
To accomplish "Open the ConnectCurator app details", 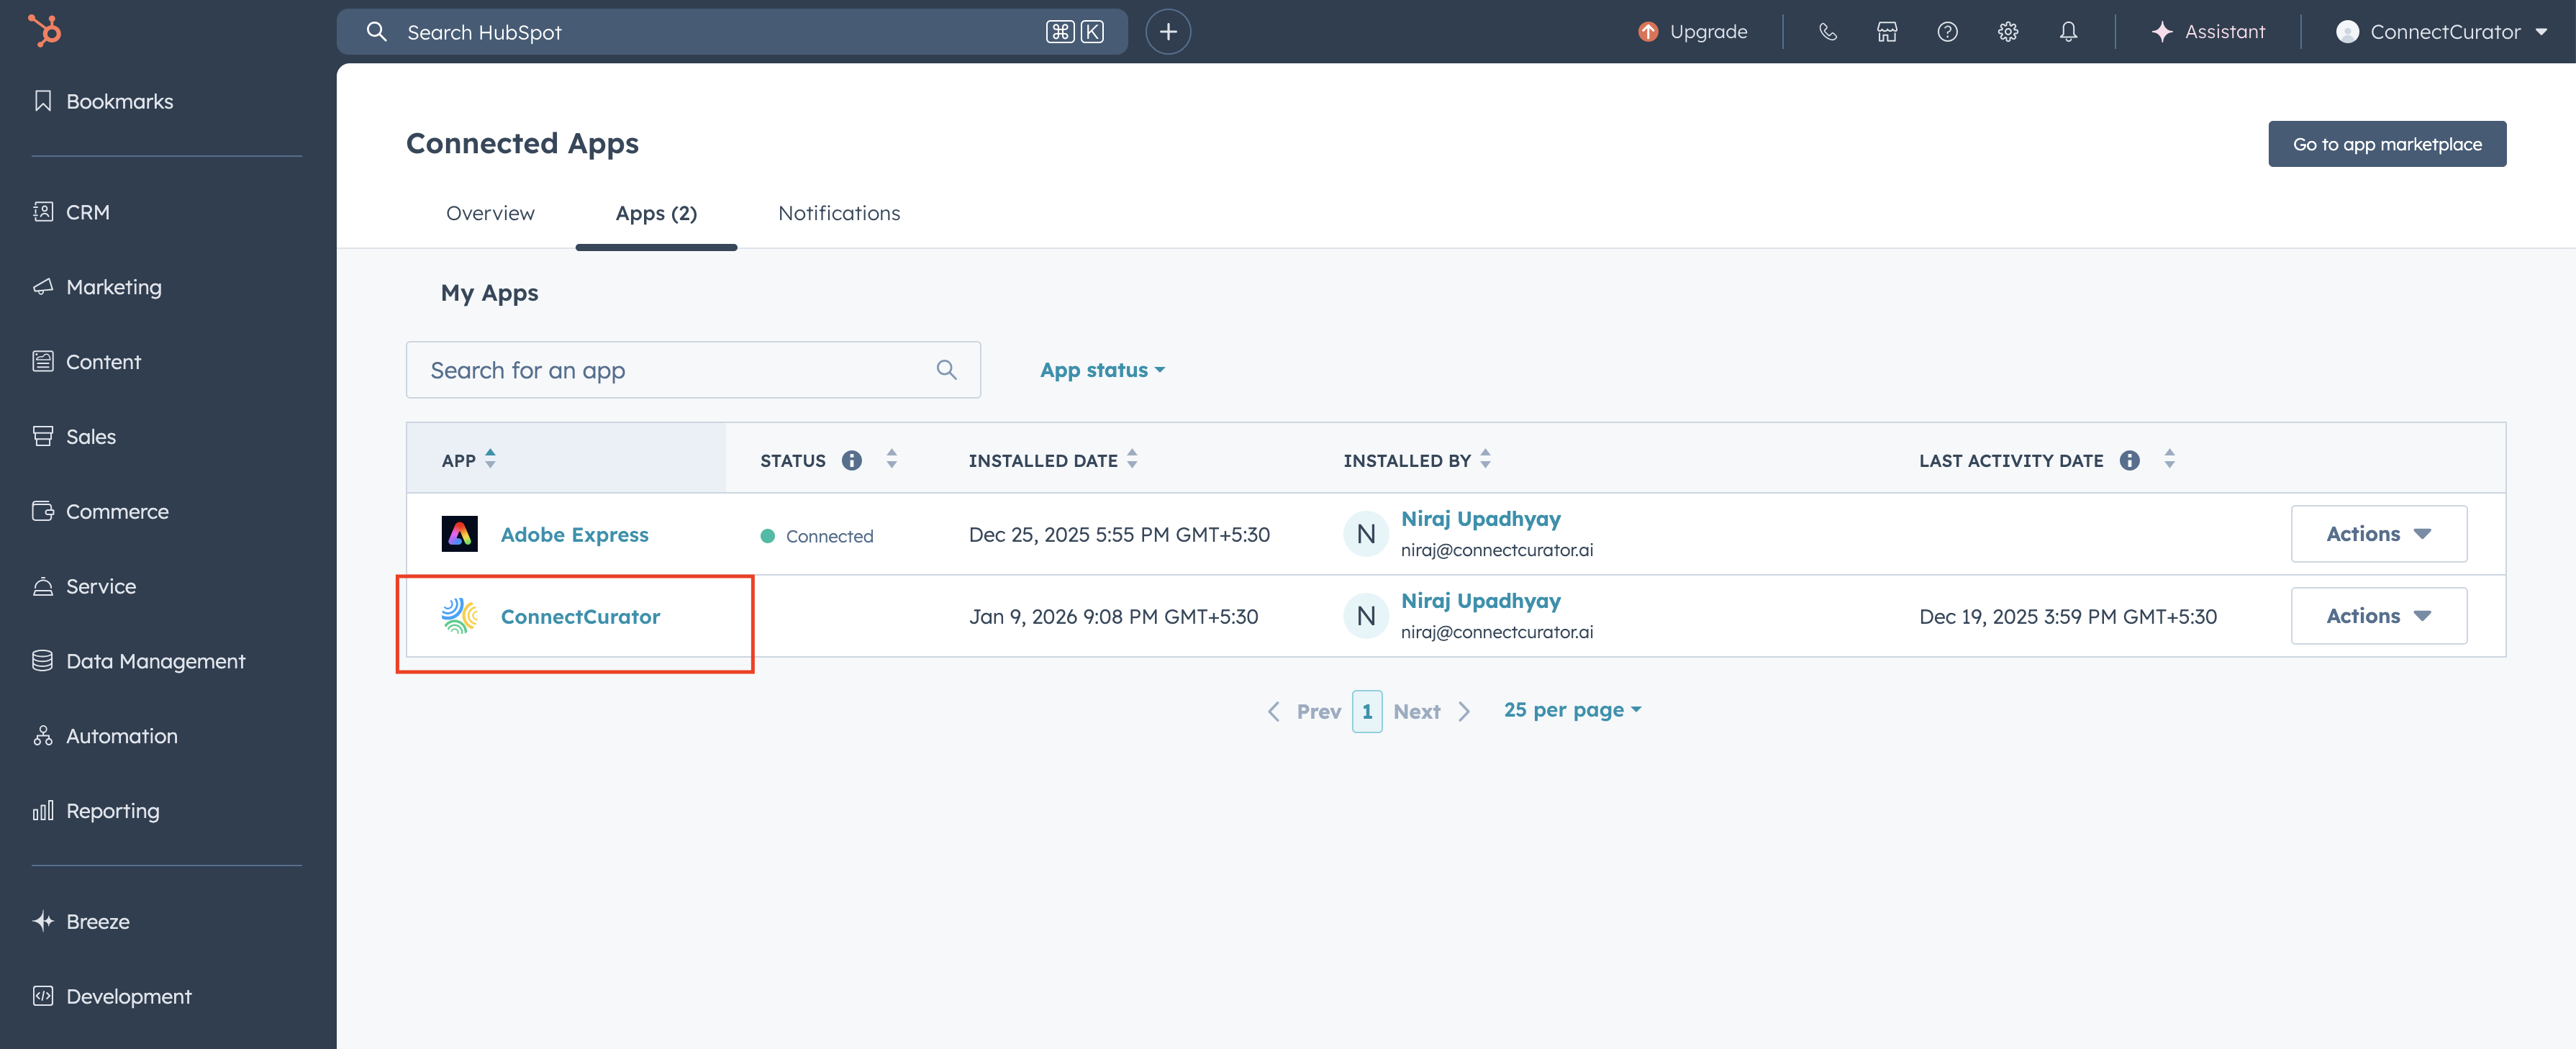I will (580, 616).
